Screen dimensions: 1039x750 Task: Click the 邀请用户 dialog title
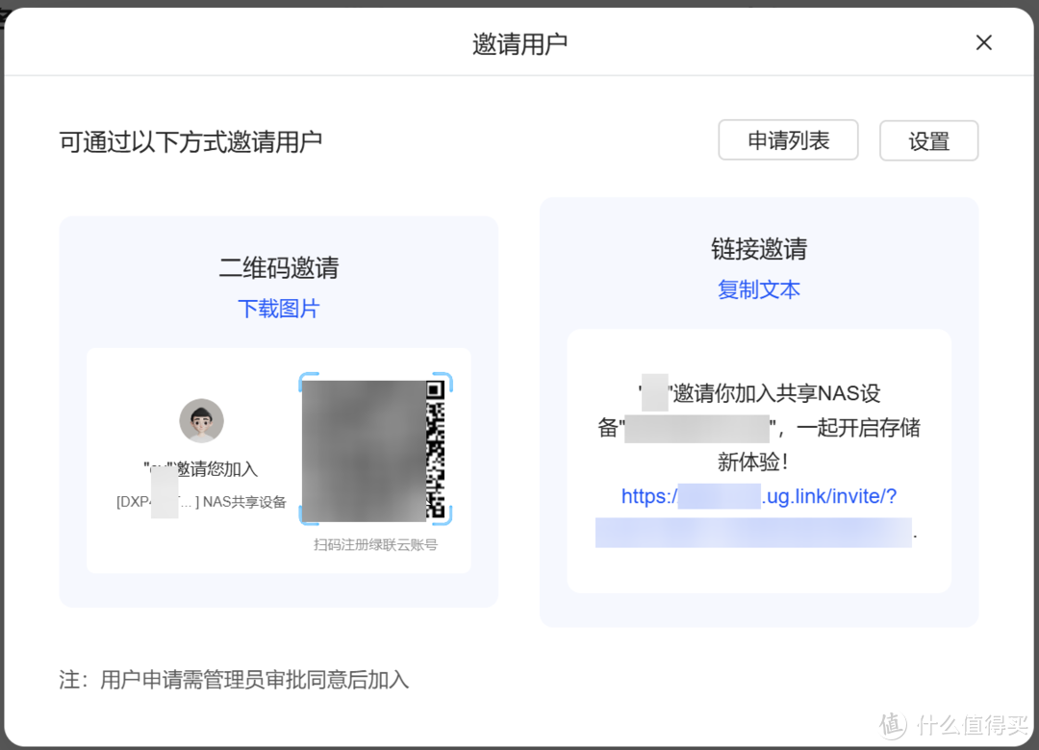pyautogui.click(x=519, y=42)
